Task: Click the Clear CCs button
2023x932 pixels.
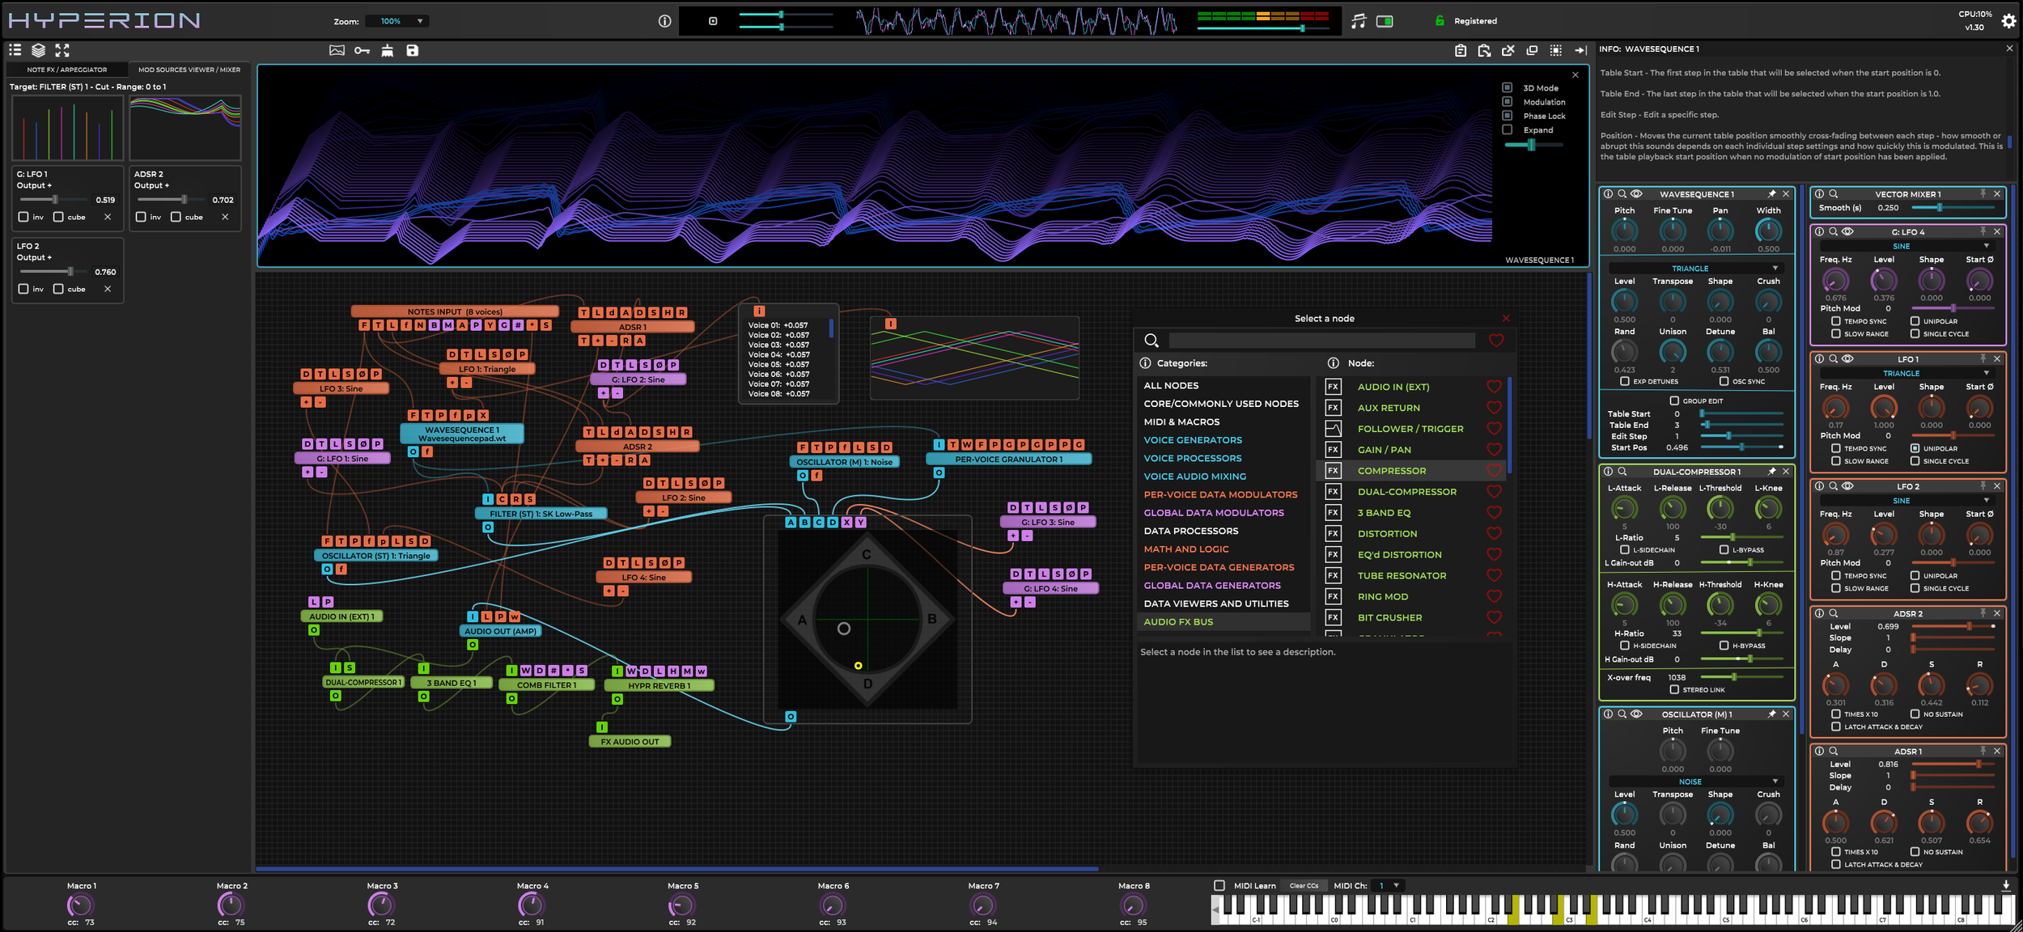Action: [x=1304, y=886]
